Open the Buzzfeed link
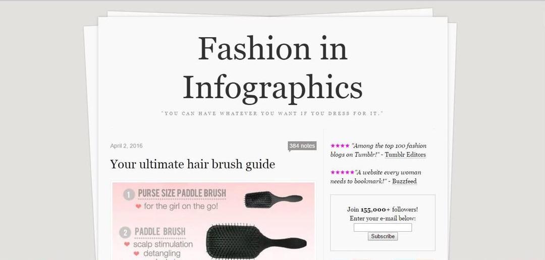This screenshot has width=545, height=260. (404, 181)
